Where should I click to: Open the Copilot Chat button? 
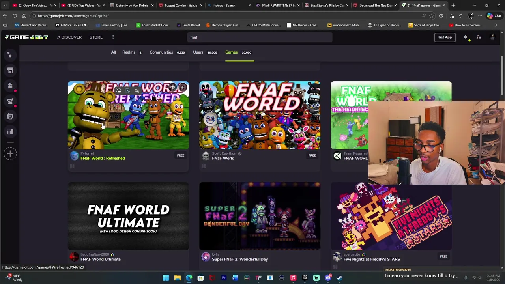coord(494,16)
